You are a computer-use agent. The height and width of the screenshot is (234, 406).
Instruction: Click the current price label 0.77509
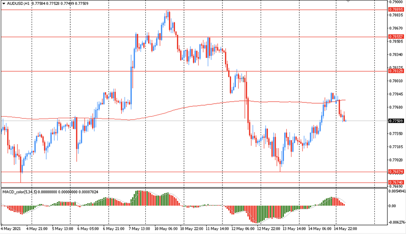(x=395, y=121)
